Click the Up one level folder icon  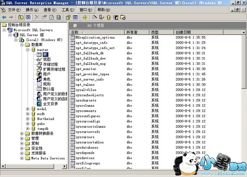point(20,17)
